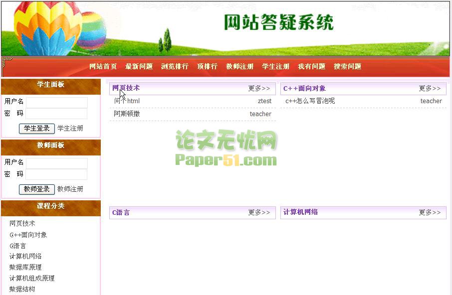Open the question 阿斯顿撒

click(x=127, y=114)
